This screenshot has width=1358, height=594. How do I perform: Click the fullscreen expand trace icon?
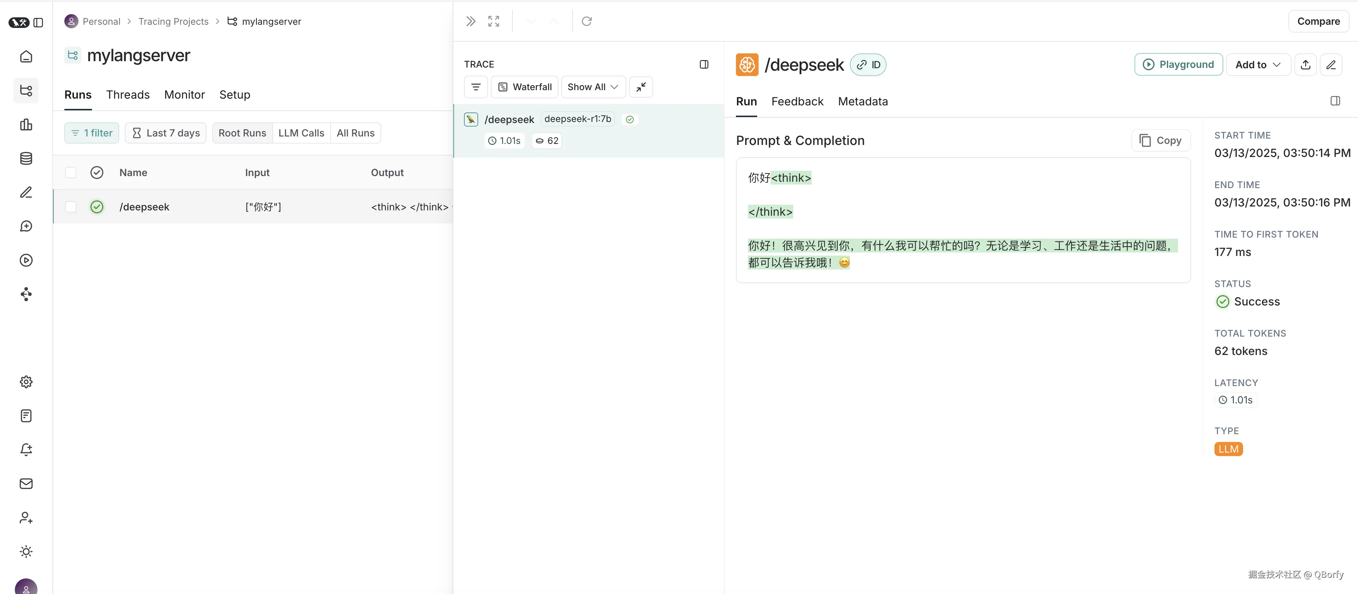(493, 21)
